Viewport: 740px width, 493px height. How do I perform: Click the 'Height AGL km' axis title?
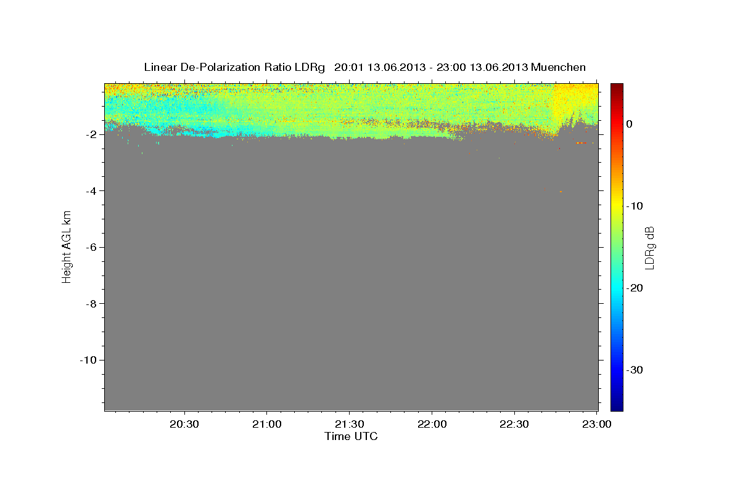pyautogui.click(x=67, y=246)
